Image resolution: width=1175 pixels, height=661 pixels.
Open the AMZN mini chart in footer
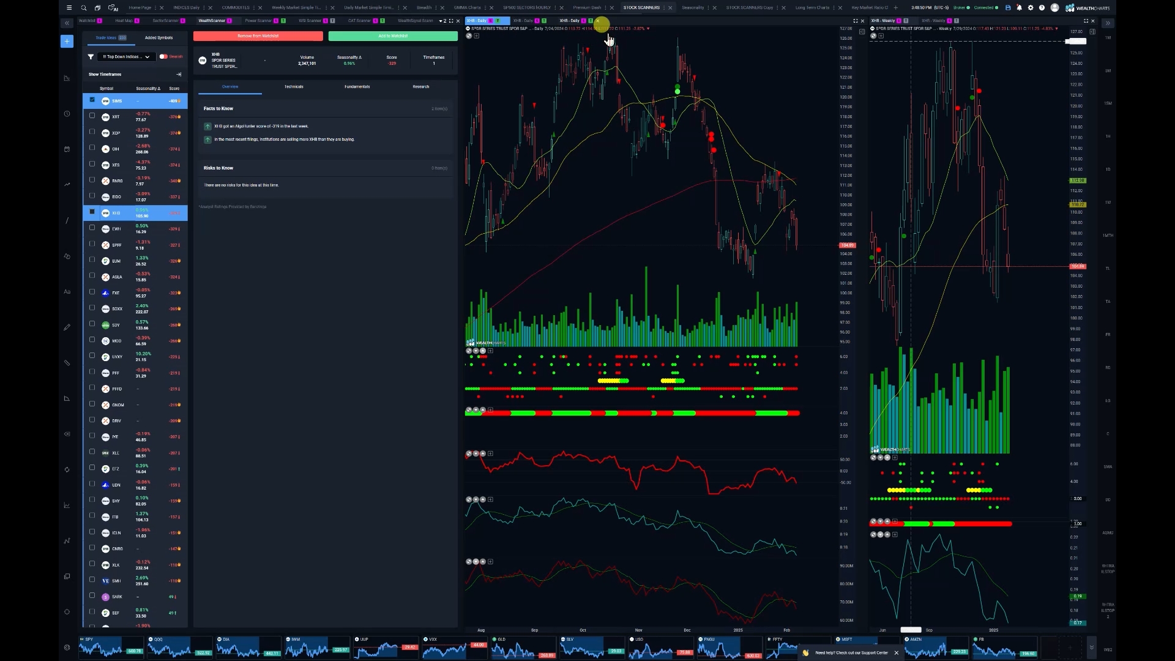point(936,647)
